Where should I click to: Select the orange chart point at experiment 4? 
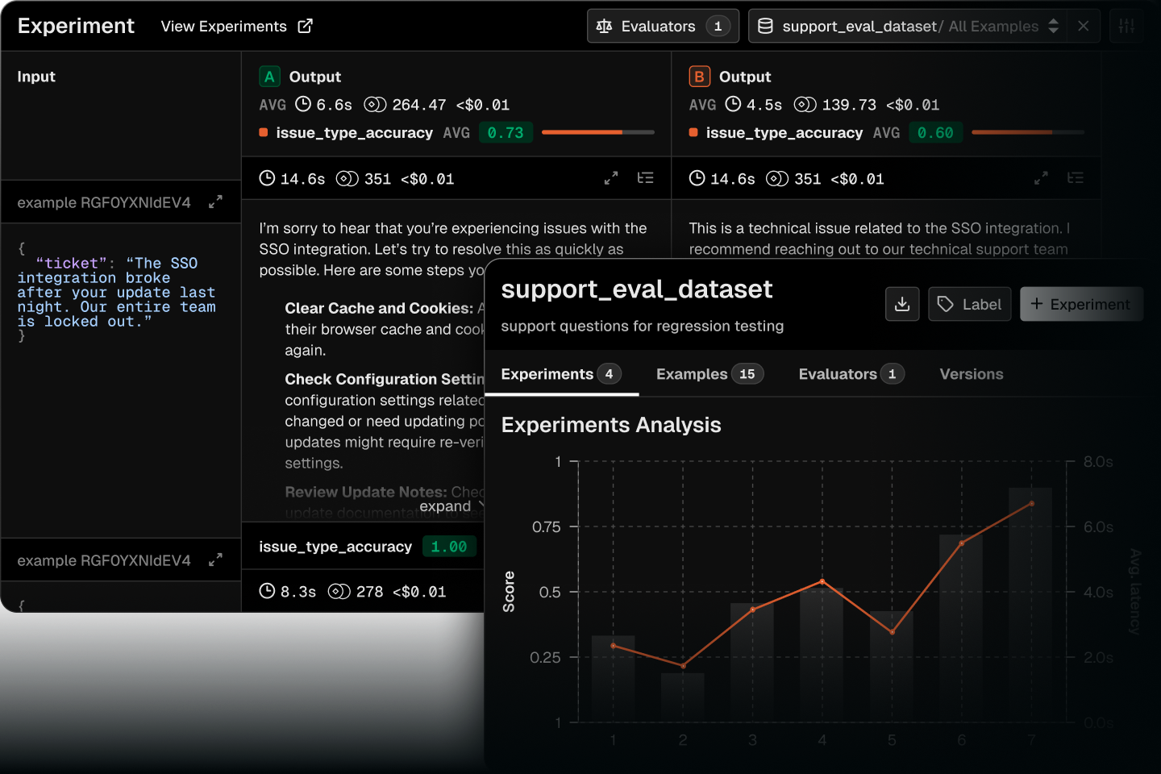[x=822, y=581]
